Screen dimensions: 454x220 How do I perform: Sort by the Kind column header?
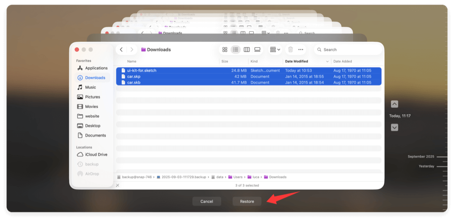pos(254,62)
